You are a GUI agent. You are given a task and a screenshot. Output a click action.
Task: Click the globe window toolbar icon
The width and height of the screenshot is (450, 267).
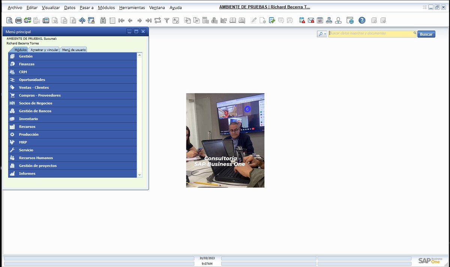pos(350,20)
